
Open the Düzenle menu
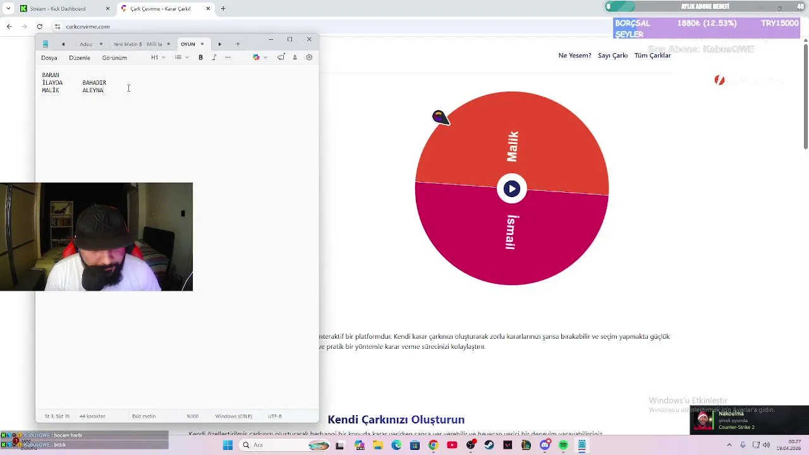(x=80, y=58)
